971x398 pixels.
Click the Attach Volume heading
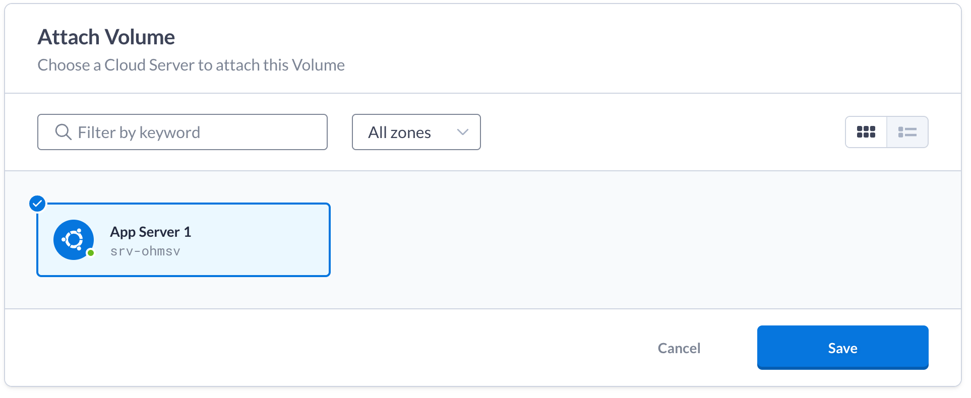tap(106, 37)
